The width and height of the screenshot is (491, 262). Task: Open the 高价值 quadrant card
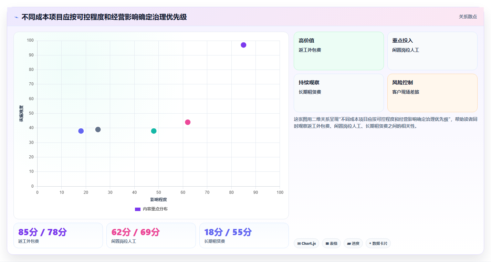339,51
